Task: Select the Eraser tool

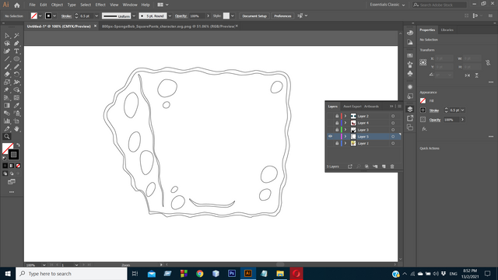Action: tap(7, 75)
